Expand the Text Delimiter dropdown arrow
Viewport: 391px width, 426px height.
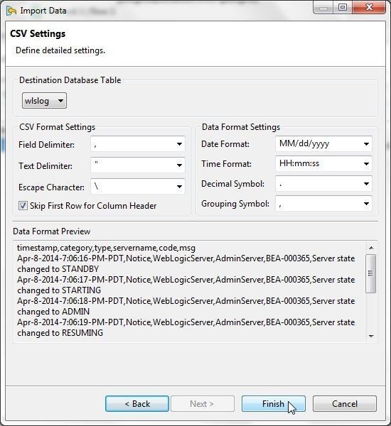[179, 165]
